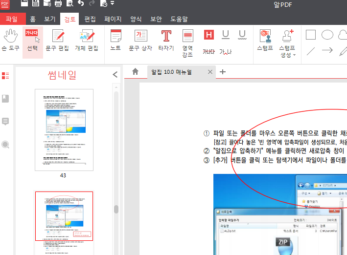Click the 썸네일 panel heading
Viewport: 347px width, 255px height.
tap(62, 75)
